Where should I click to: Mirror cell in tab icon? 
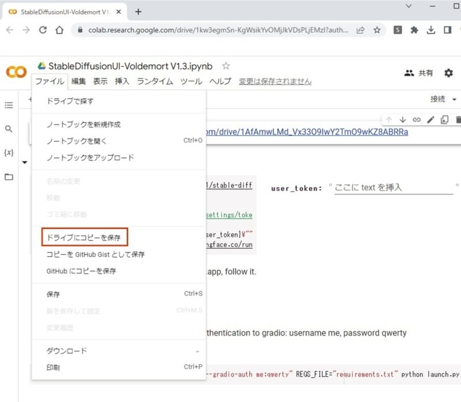pyautogui.click(x=444, y=120)
